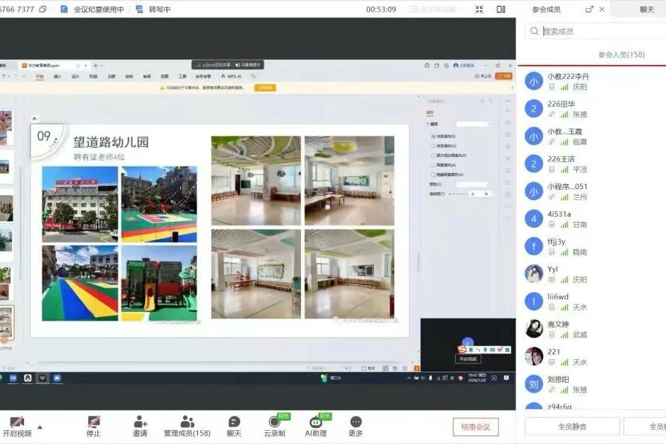Screen dimensions: 666x444
Task: Open the 更多 (More) options icon
Action: coord(353,421)
